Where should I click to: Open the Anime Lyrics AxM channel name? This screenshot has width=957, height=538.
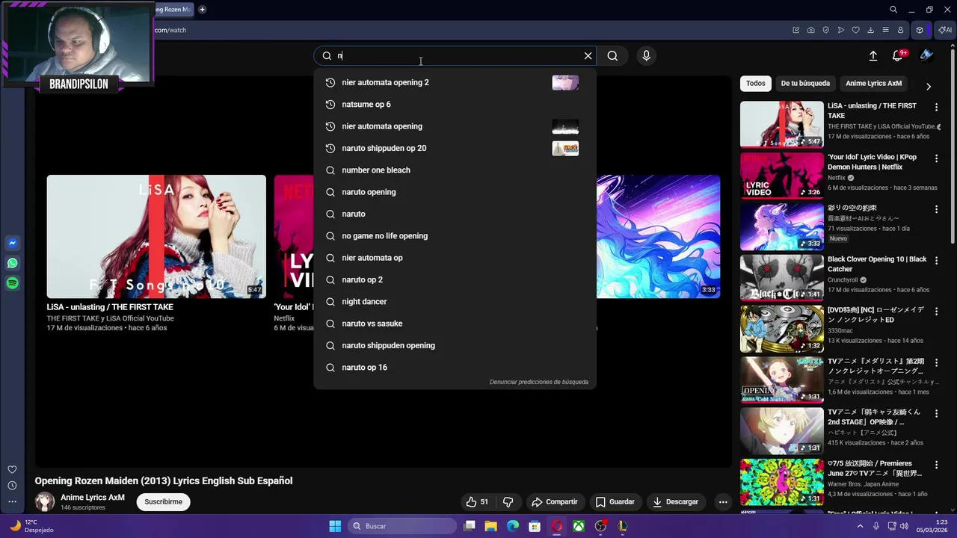click(x=93, y=498)
